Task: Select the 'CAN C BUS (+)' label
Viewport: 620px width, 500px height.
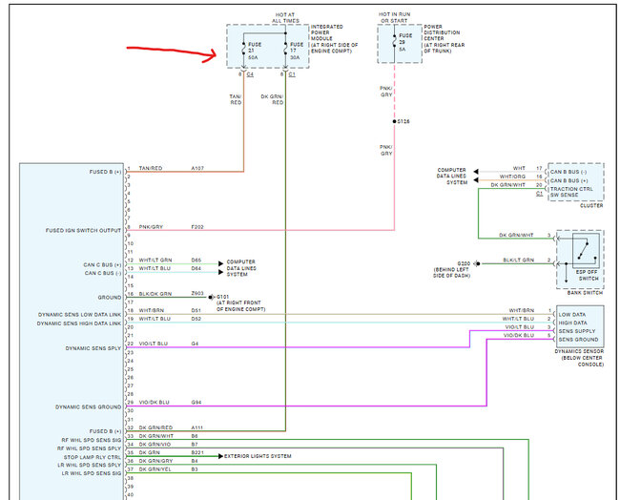Action: click(102, 264)
